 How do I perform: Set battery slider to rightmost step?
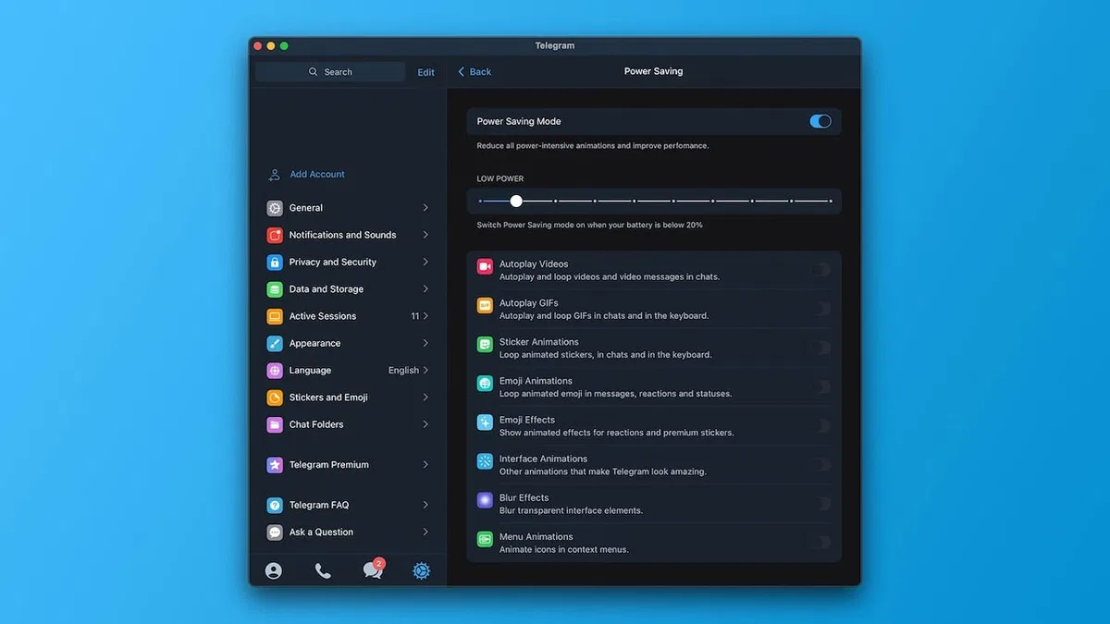pyautogui.click(x=831, y=201)
